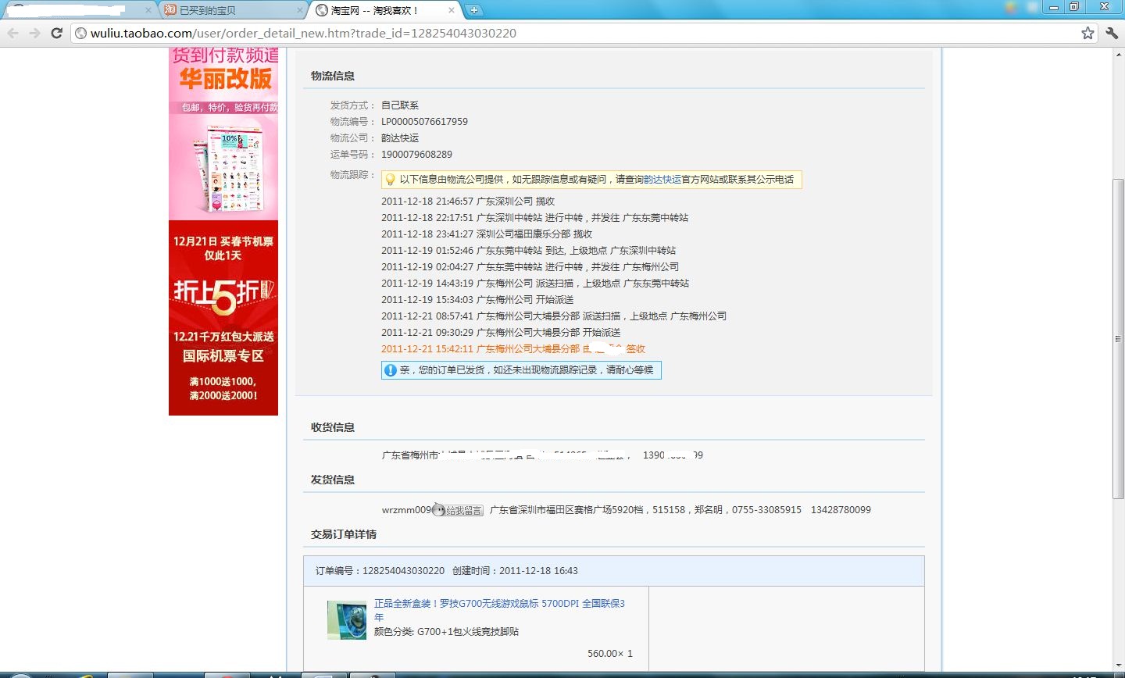The height and width of the screenshot is (678, 1125).
Task: Click tracking entry dated 2011-12-19 15:34:03
Action: pyautogui.click(x=477, y=300)
